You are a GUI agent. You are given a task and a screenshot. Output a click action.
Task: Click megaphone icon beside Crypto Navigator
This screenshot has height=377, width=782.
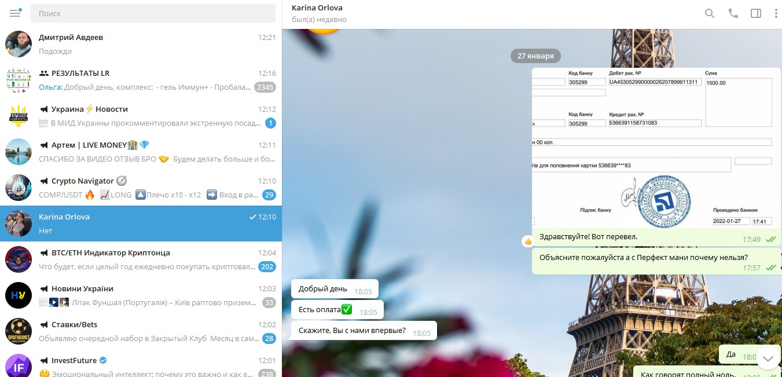click(44, 181)
